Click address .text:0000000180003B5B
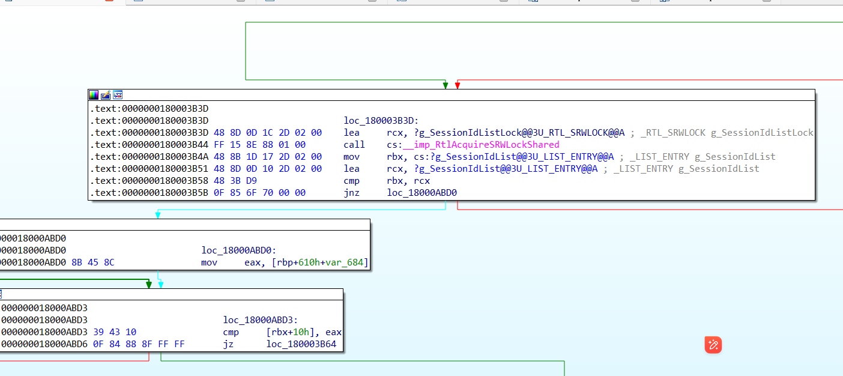This screenshot has height=376, width=843. click(149, 193)
